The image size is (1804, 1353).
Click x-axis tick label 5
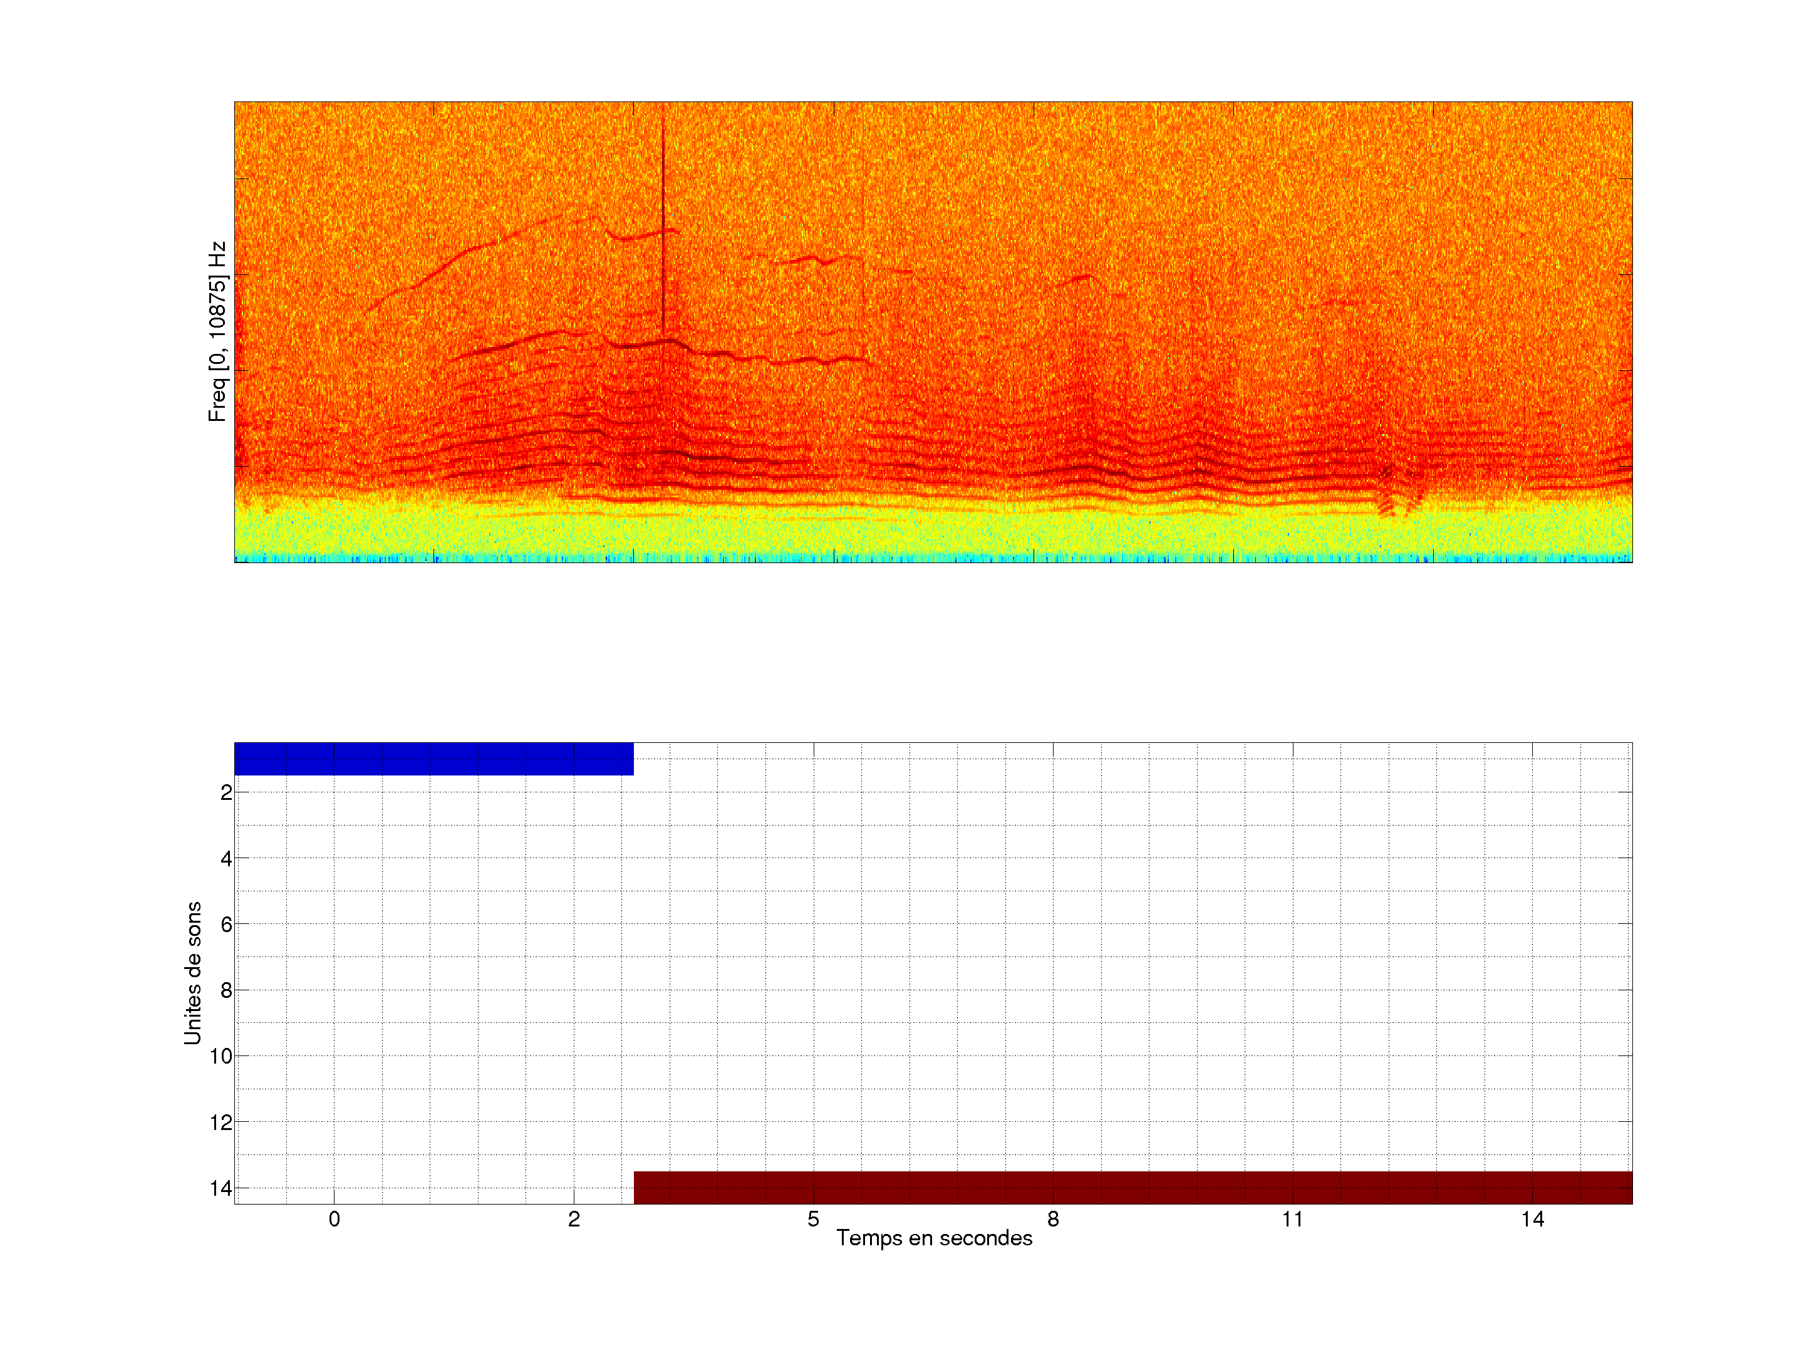[813, 1219]
